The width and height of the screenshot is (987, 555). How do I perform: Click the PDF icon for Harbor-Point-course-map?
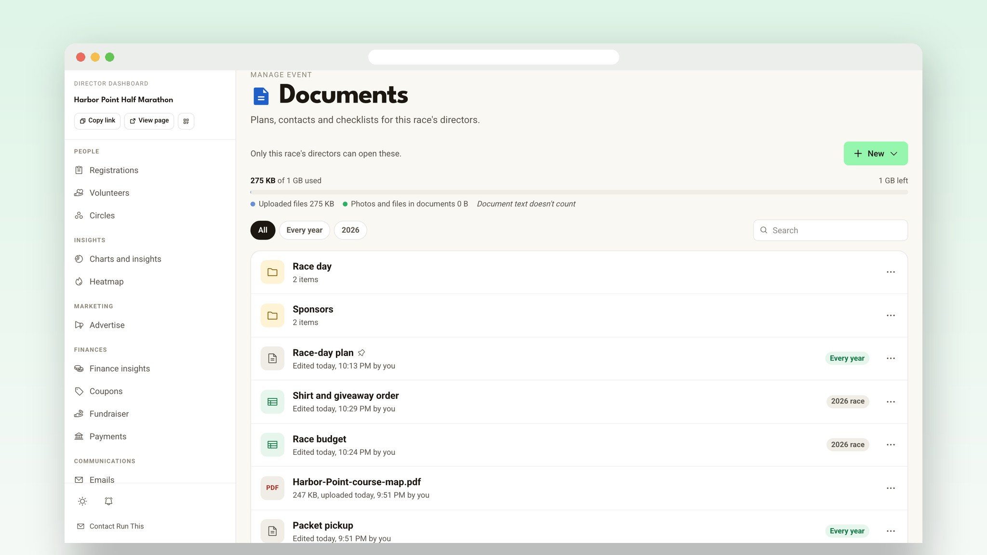[272, 488]
